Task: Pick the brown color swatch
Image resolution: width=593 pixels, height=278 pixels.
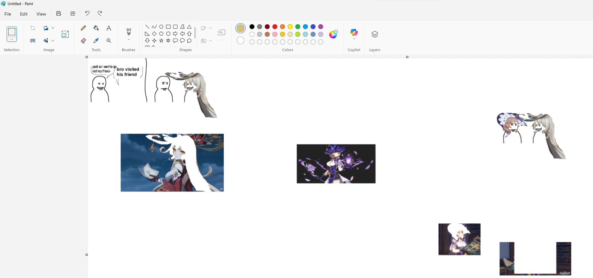Action: pos(267,34)
